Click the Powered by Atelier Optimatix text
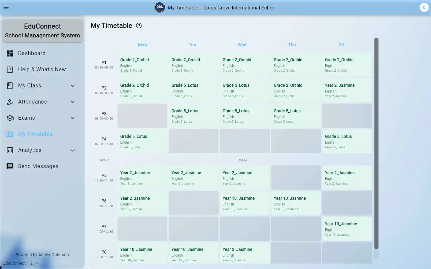 tap(42, 255)
